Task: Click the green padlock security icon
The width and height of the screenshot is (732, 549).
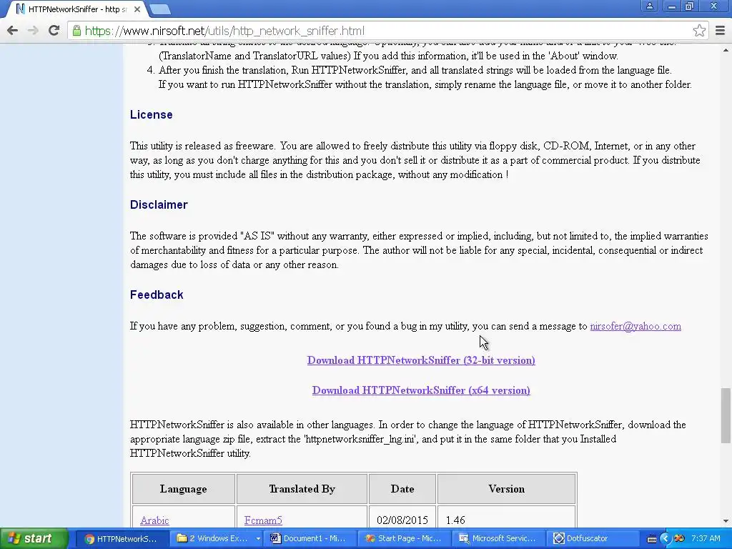Action: coord(76,31)
